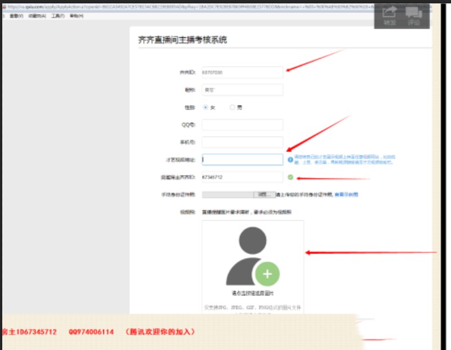Open the 工具(T) menu
This screenshot has width=451, height=350.
click(58, 16)
